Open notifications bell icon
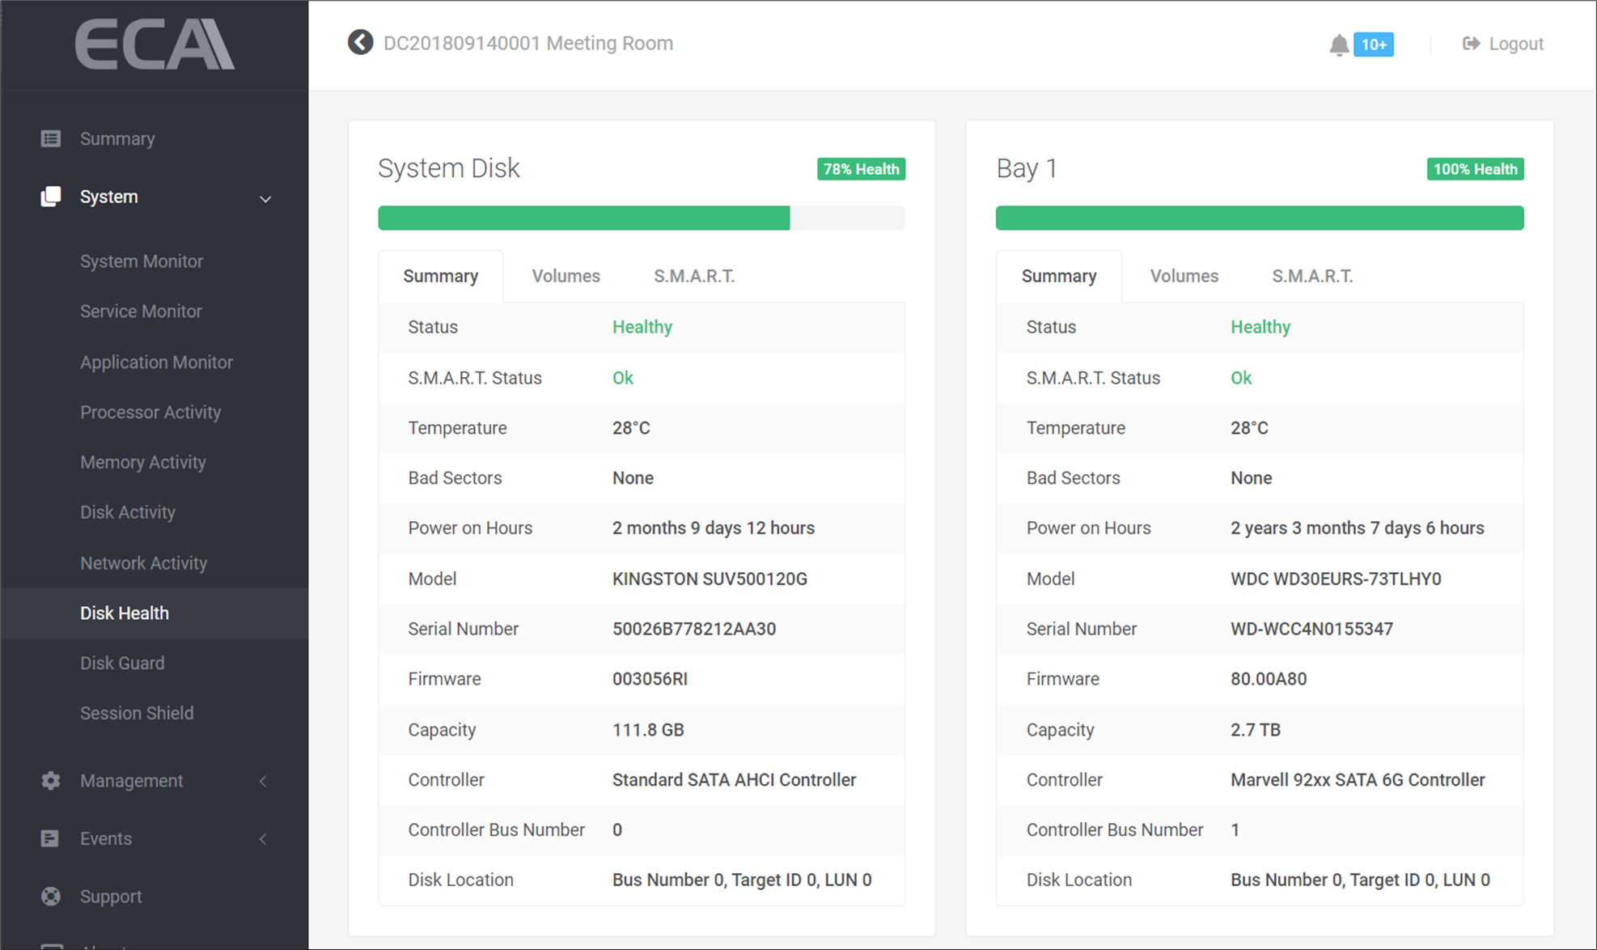The image size is (1597, 950). coord(1339,45)
